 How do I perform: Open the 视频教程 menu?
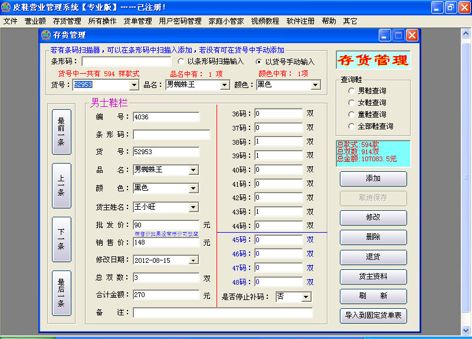tap(265, 21)
